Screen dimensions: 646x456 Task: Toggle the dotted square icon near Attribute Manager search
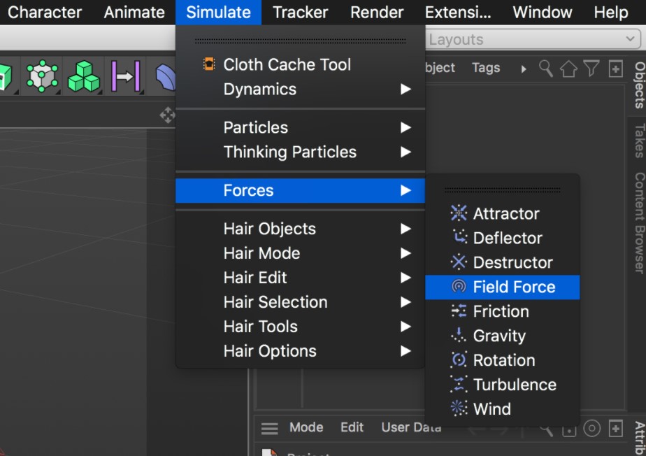pyautogui.click(x=569, y=429)
